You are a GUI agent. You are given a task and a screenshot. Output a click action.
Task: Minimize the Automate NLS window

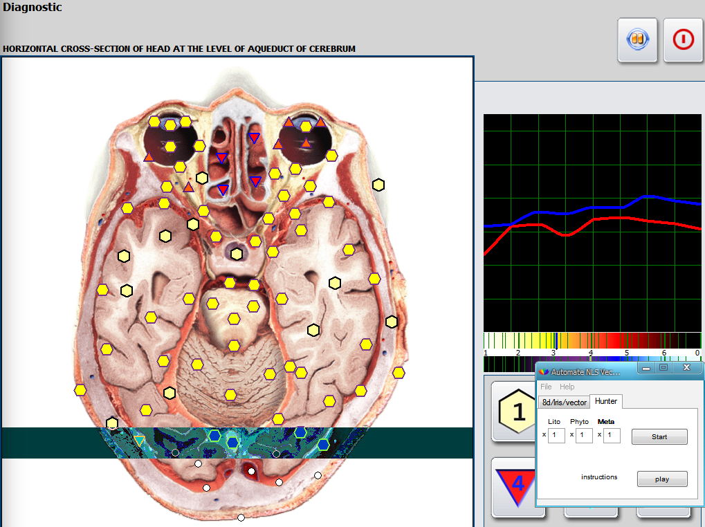(647, 368)
